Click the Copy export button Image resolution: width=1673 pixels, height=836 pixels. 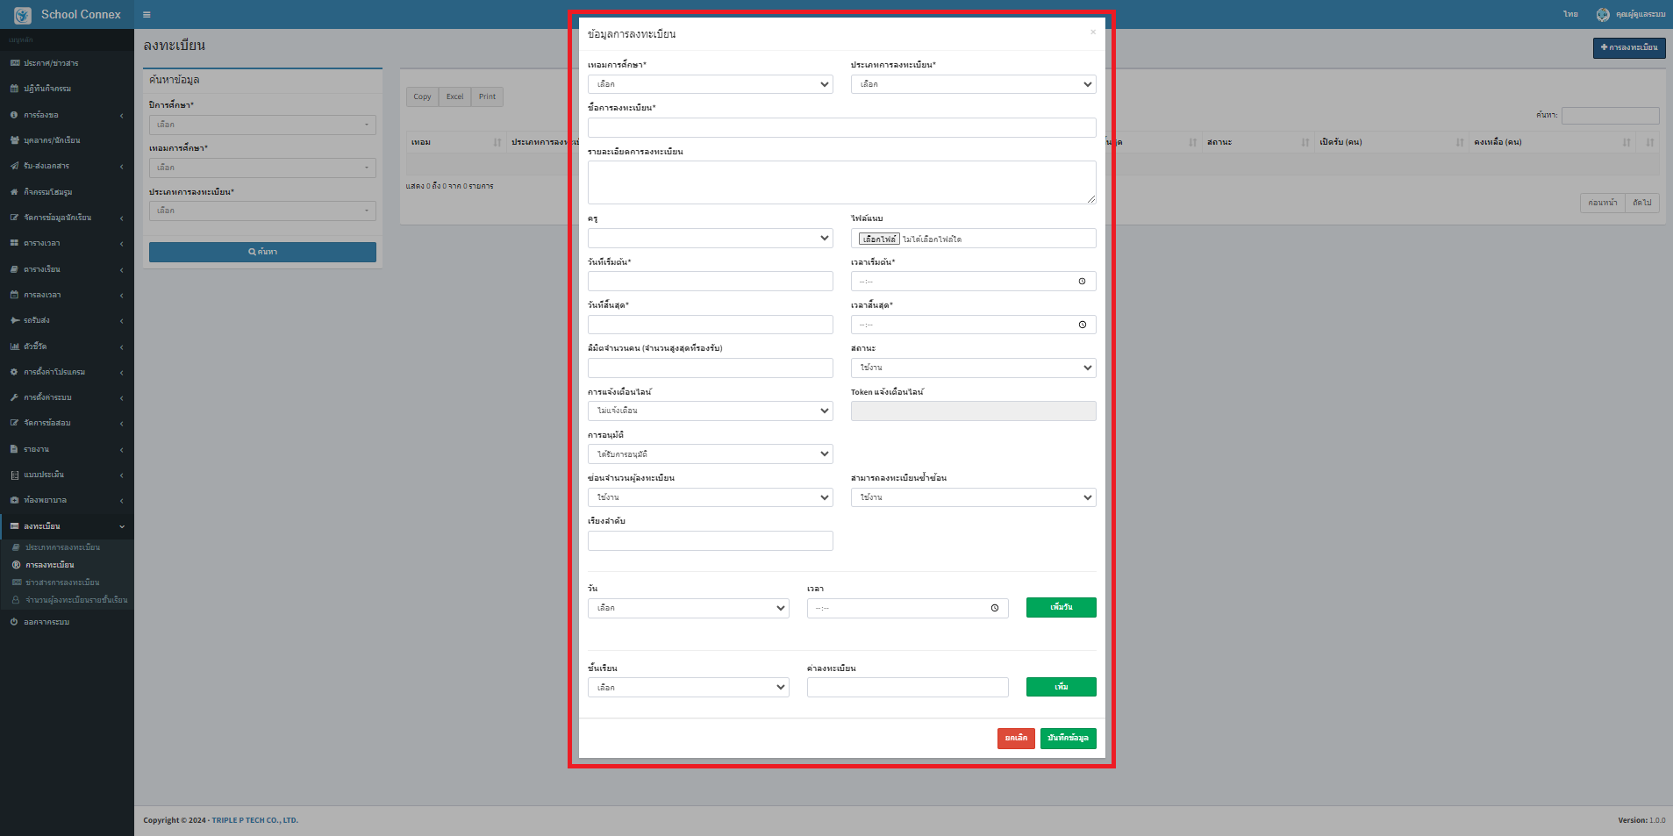(x=422, y=96)
